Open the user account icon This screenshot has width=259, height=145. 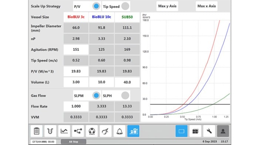(223, 131)
